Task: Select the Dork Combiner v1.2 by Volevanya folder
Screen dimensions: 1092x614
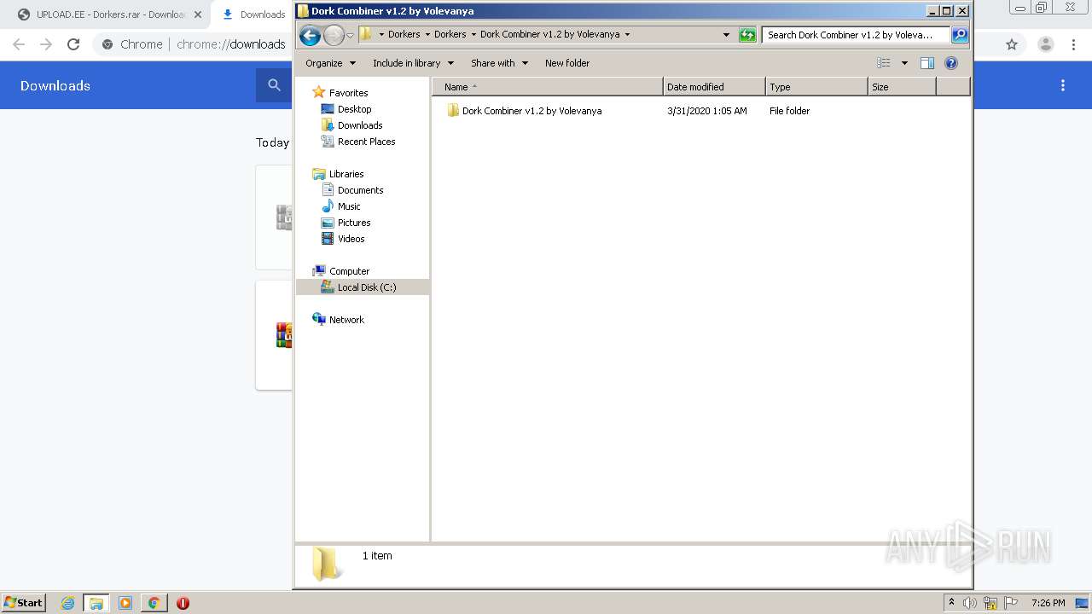Action: 524,111
